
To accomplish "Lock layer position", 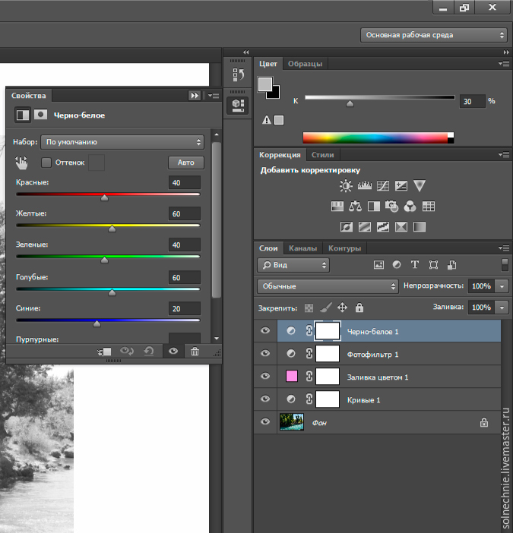I will pos(342,307).
